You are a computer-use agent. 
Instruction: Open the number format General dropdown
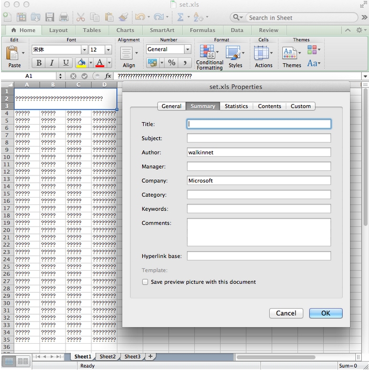point(188,49)
